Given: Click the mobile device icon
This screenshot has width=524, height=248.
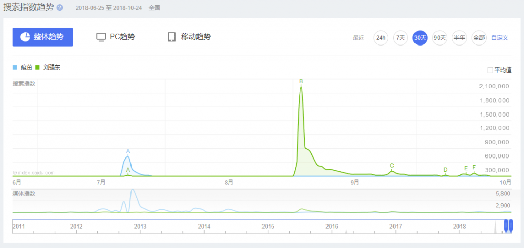Looking at the screenshot, I should [172, 37].
